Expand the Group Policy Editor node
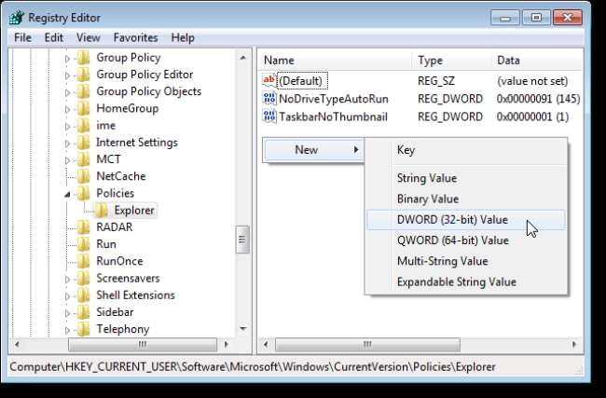This screenshot has width=606, height=398. click(x=67, y=75)
